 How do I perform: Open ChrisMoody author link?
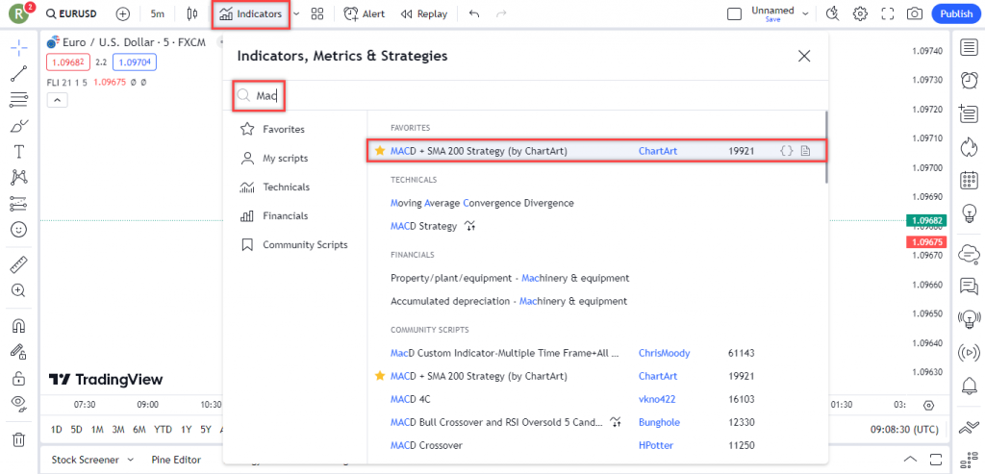tap(664, 353)
